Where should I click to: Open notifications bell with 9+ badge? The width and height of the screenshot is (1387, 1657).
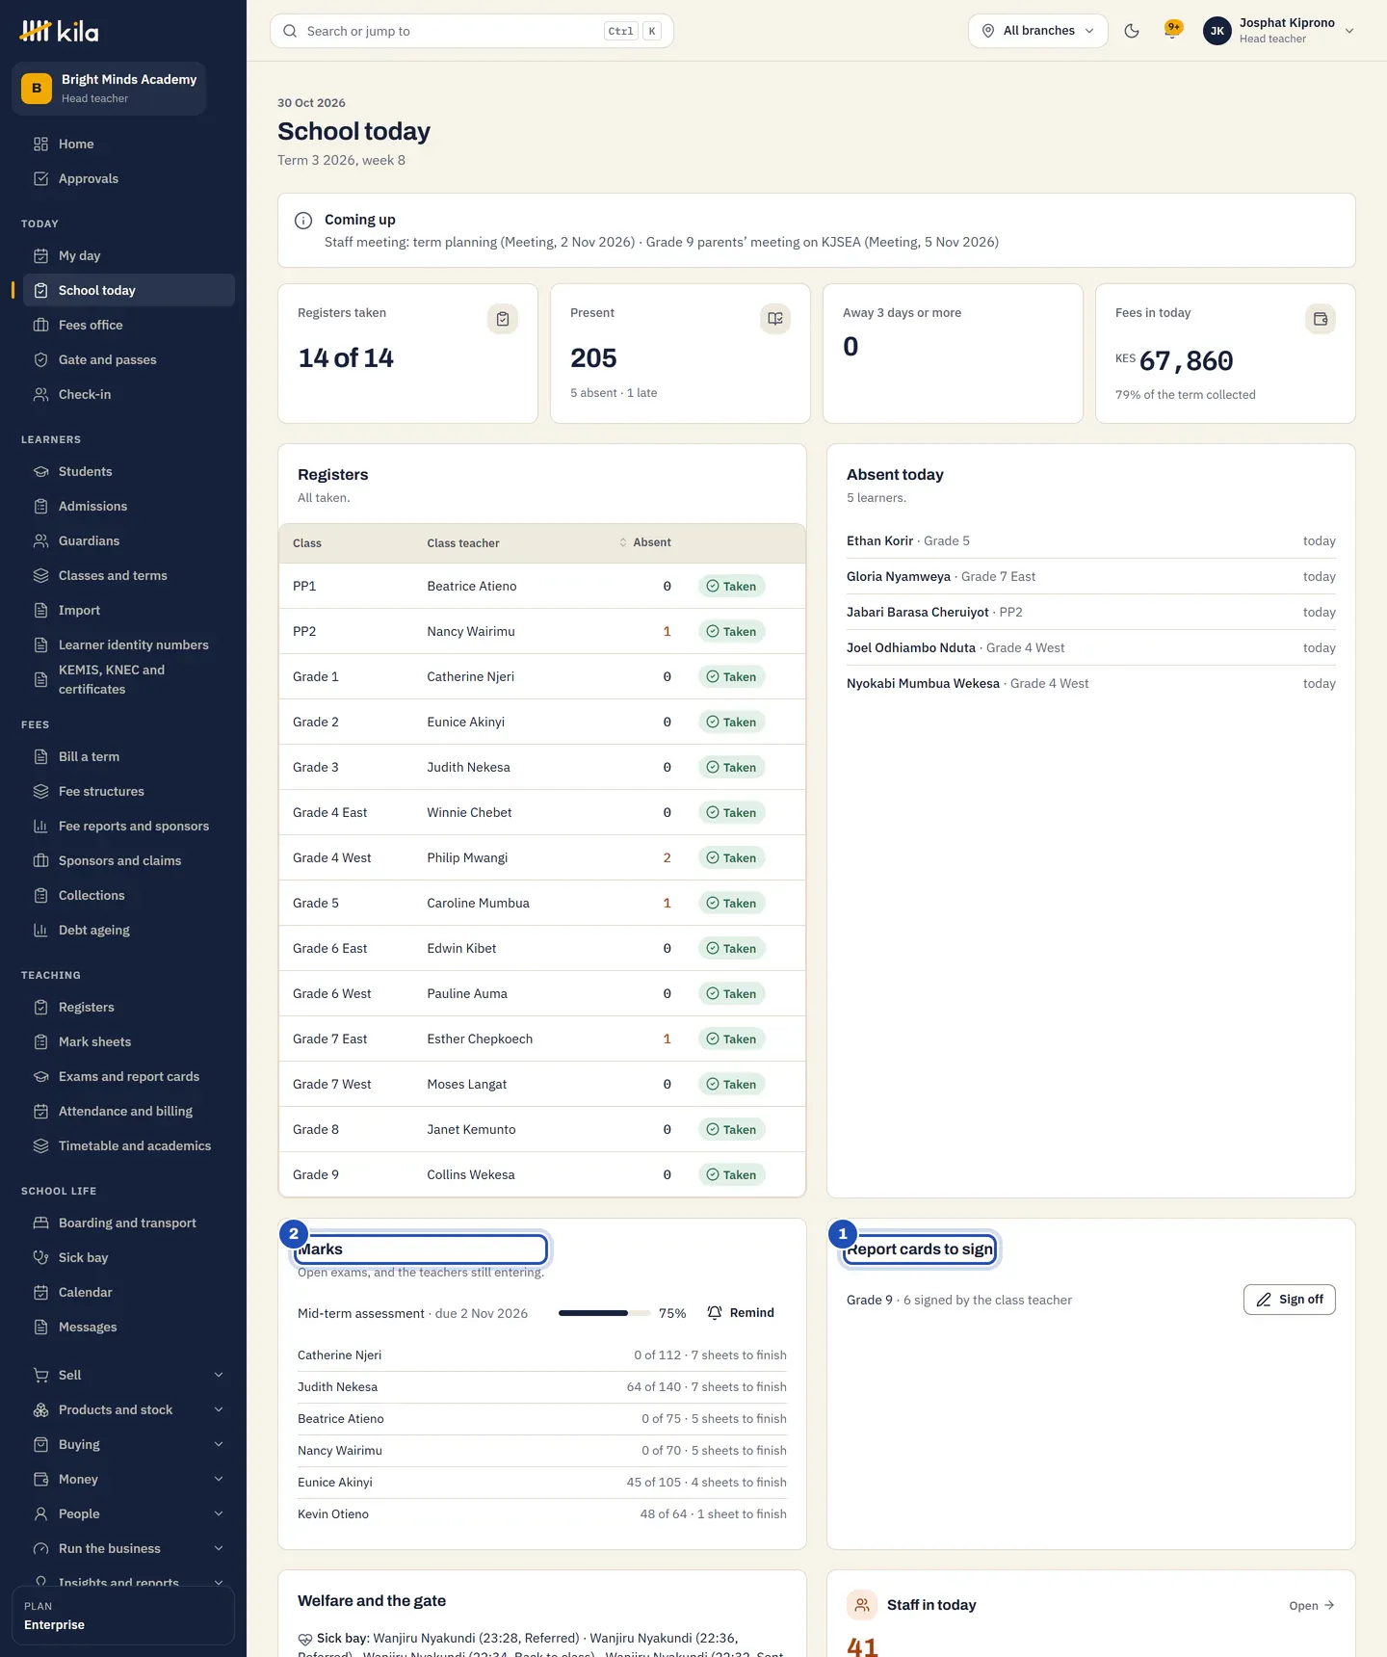click(x=1172, y=30)
